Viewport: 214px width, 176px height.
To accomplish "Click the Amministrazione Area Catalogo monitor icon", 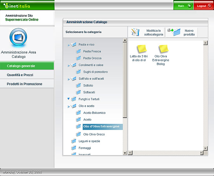I will (x=18, y=38).
